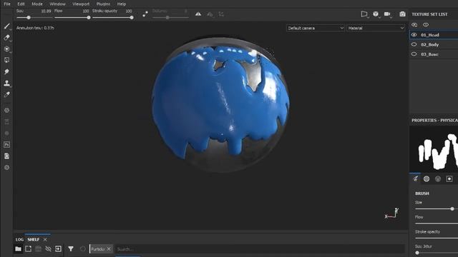Select the Projection tool

click(x=6, y=49)
